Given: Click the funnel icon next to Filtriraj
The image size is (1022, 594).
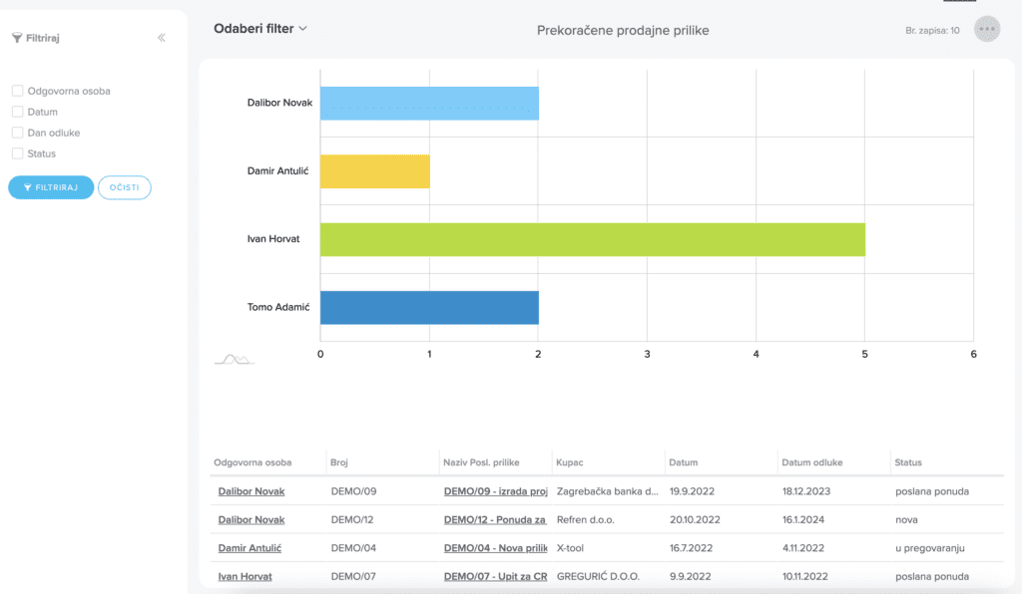Looking at the screenshot, I should coord(17,38).
